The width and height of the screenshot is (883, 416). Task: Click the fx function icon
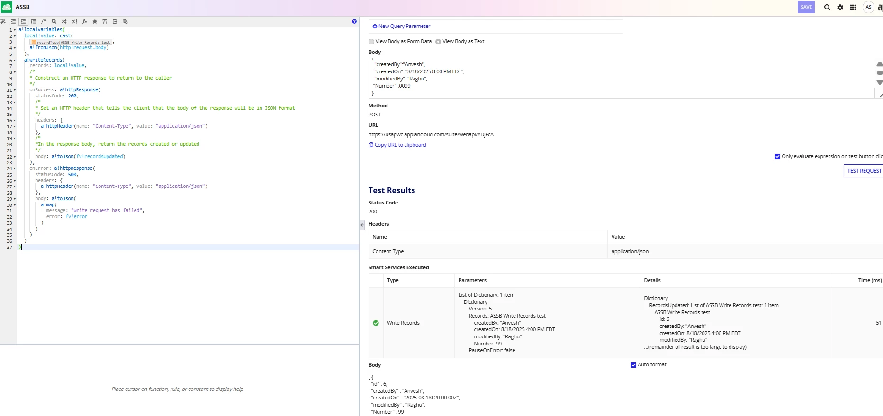tap(84, 21)
